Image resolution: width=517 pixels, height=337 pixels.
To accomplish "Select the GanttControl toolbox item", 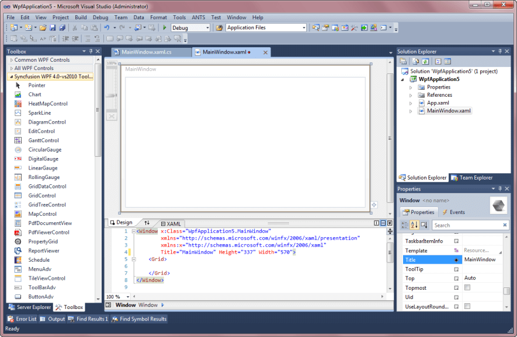I will (44, 141).
